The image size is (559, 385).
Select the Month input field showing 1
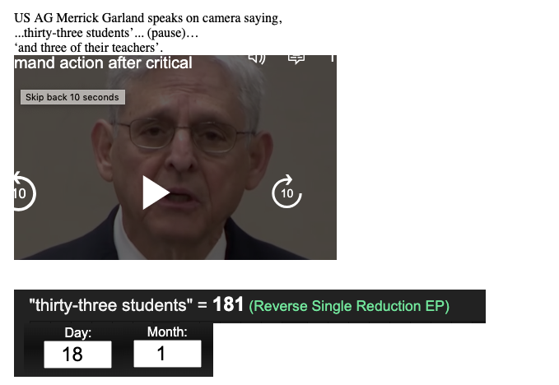click(167, 354)
